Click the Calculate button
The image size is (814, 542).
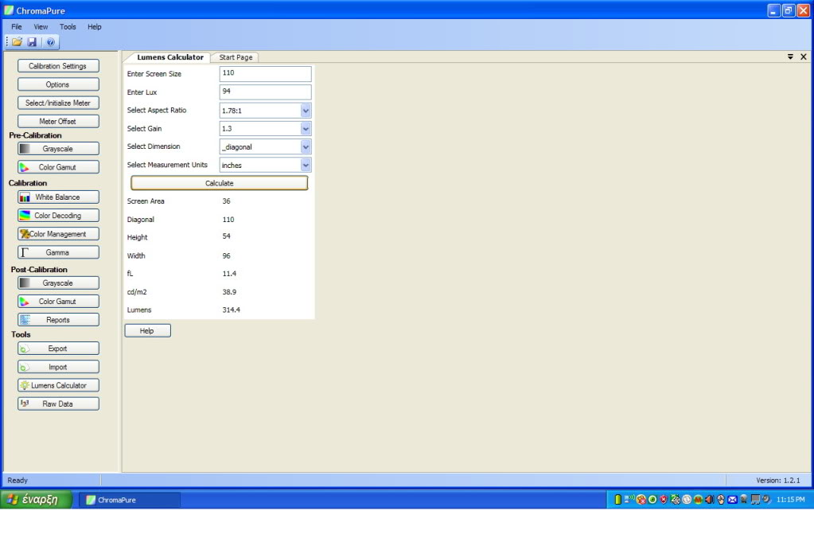coord(219,183)
